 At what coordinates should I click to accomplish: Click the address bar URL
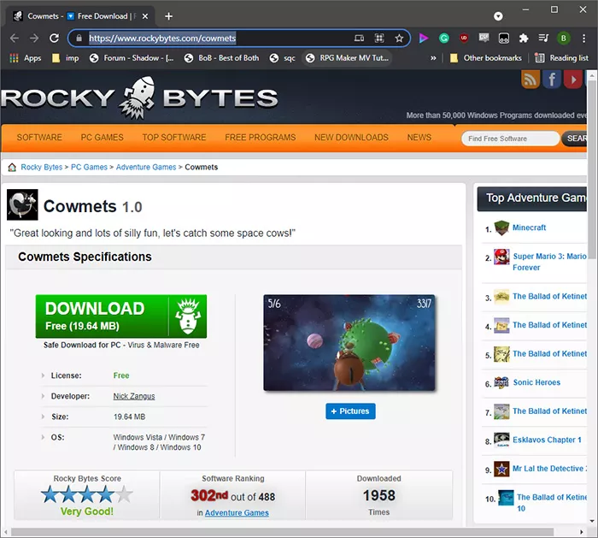[162, 38]
